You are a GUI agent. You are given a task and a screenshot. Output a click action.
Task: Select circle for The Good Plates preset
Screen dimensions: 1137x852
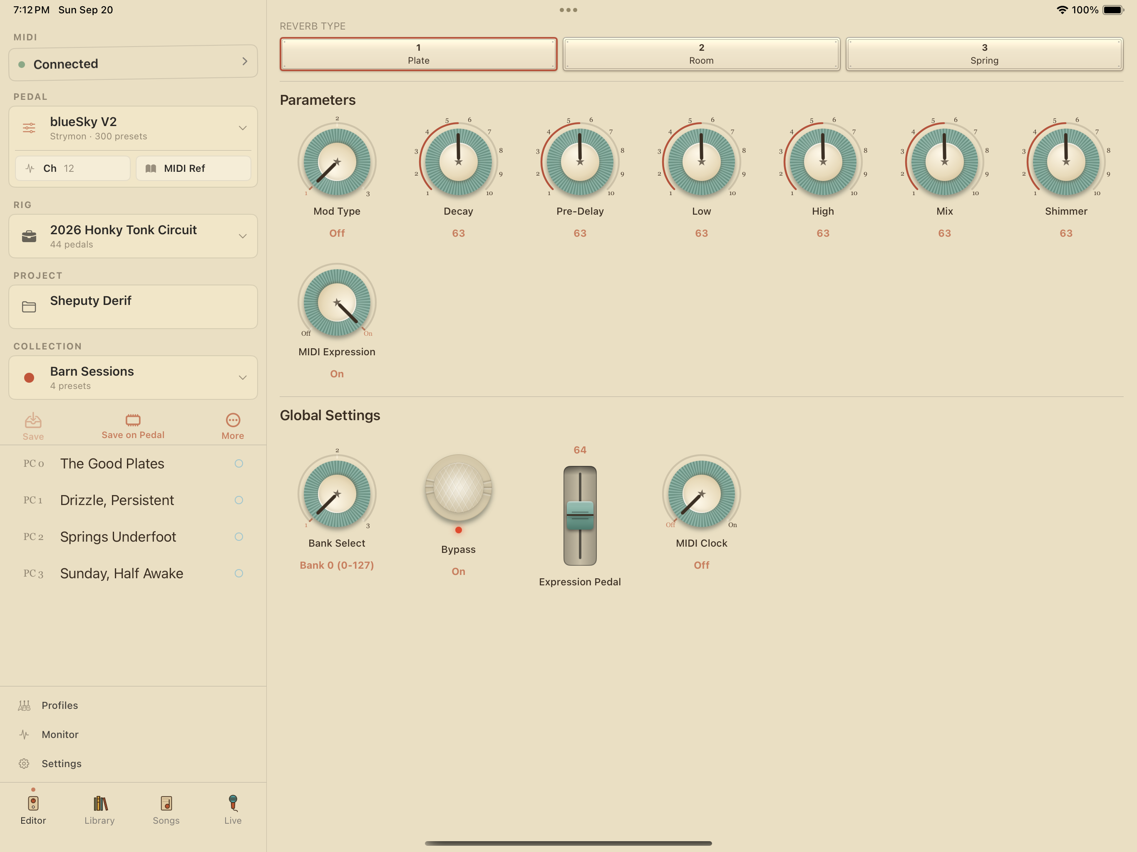coord(239,463)
